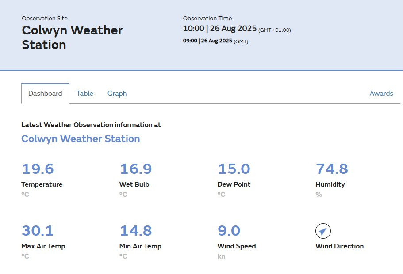Click the °C unit under Dew Point
Screen dimensions: 403x274
tap(221, 195)
